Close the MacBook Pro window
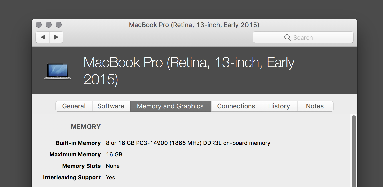The width and height of the screenshot is (383, 187). 39,25
